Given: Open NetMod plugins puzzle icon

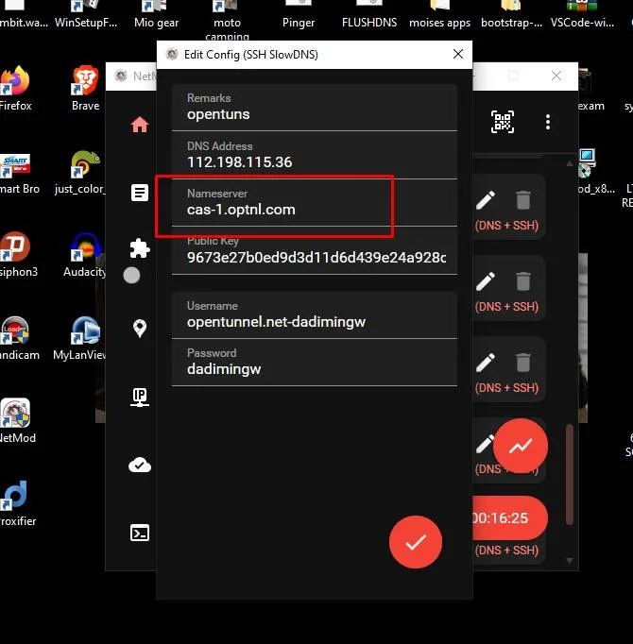Looking at the screenshot, I should [x=140, y=248].
